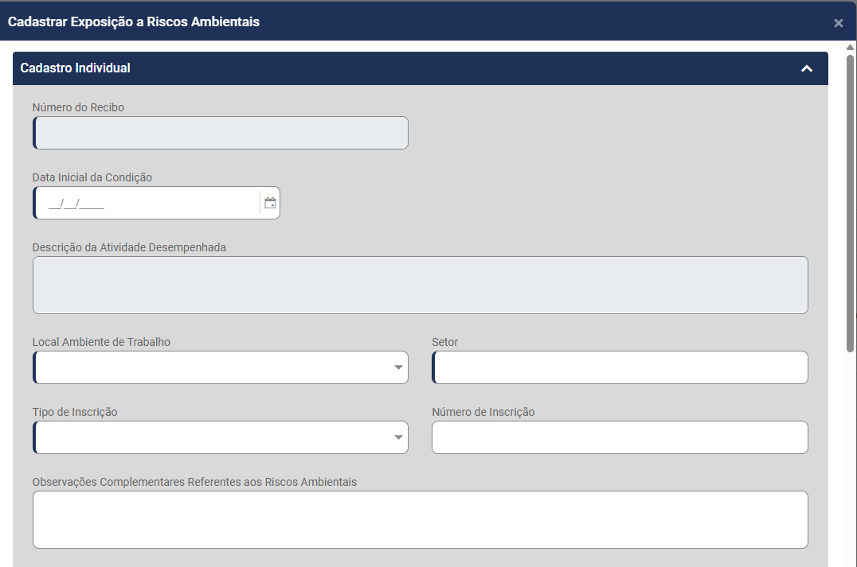Focus the Data Inicial da Condição input
The height and width of the screenshot is (567, 857).
point(147,203)
